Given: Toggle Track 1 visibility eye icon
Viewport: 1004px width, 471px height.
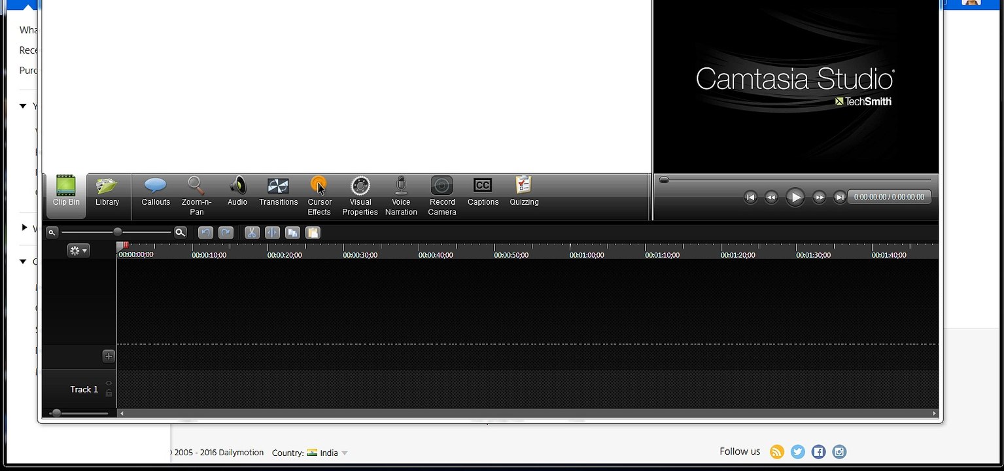Looking at the screenshot, I should tap(109, 383).
